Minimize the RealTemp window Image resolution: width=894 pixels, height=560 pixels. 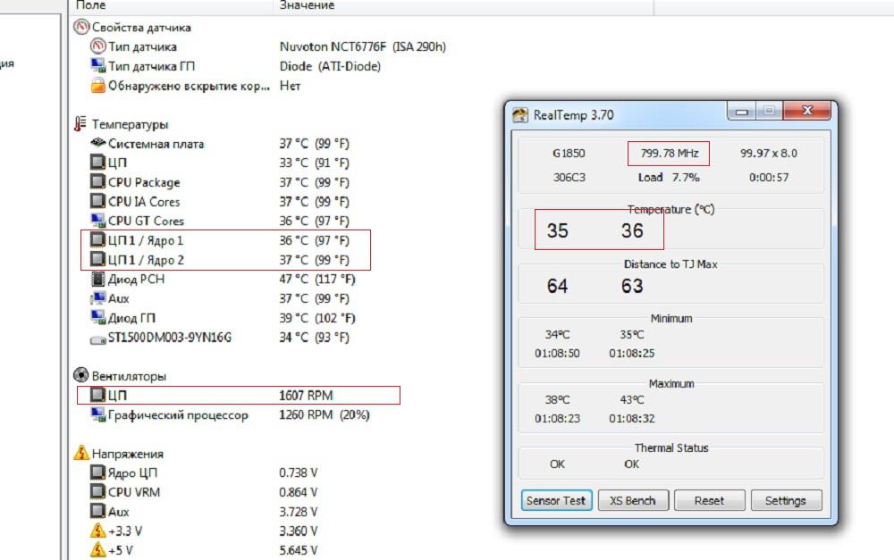[x=739, y=112]
